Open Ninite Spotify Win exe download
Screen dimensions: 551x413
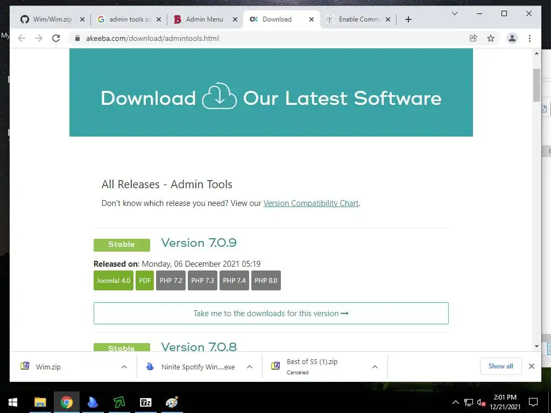(198, 367)
